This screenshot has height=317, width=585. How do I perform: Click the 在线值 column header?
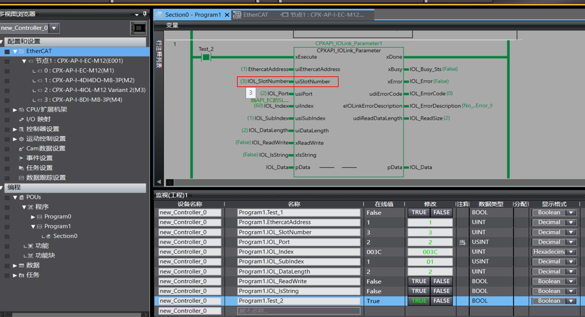pos(384,204)
